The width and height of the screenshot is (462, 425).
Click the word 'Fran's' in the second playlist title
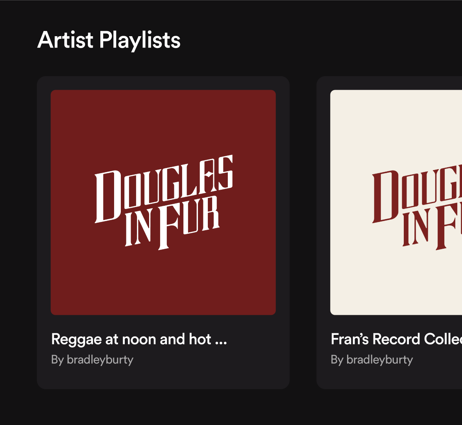[x=350, y=339]
